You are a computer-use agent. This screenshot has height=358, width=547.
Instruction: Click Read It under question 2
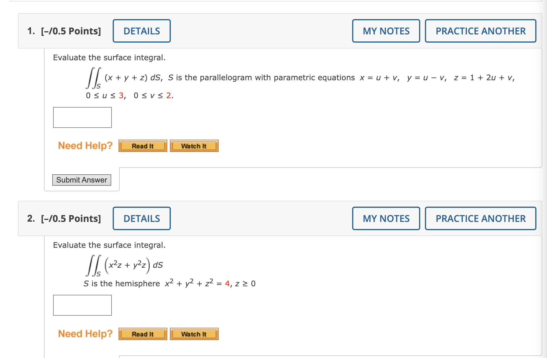(143, 334)
